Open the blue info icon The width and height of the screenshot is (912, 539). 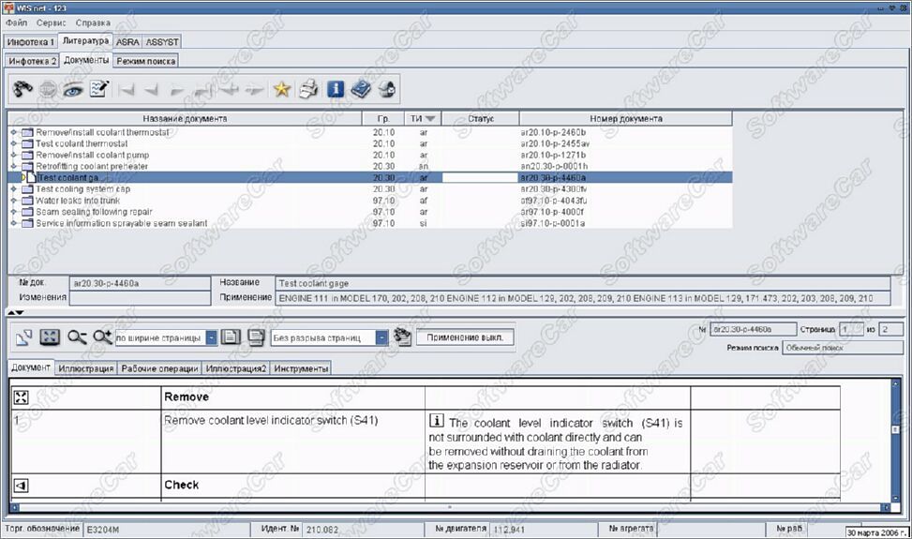click(335, 89)
